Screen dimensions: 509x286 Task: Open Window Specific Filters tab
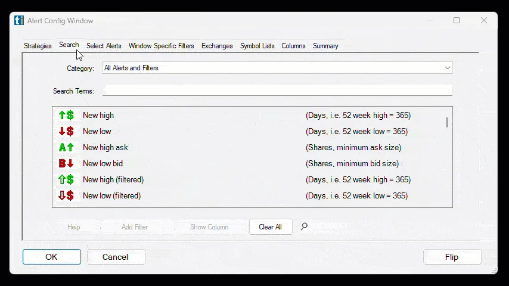click(162, 46)
